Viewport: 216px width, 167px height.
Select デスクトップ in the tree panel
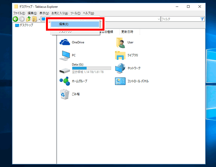(x=26, y=25)
